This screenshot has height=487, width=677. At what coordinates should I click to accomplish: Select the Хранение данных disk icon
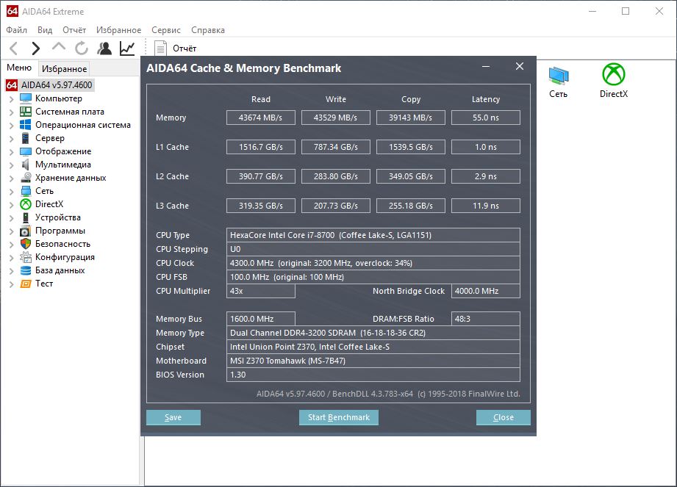26,178
